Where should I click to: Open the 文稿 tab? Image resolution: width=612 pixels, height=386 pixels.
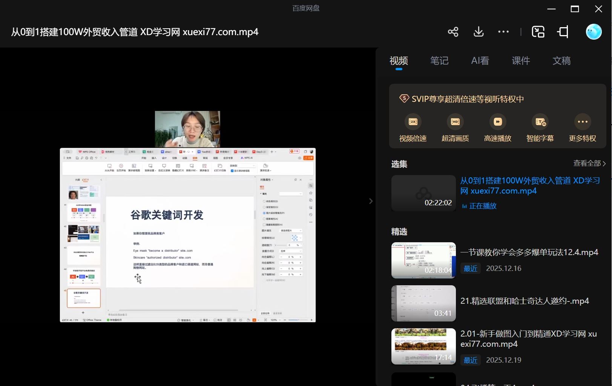pyautogui.click(x=562, y=61)
